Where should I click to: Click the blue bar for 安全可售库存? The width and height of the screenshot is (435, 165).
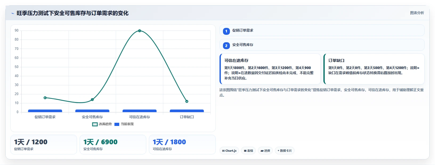tap(92, 111)
